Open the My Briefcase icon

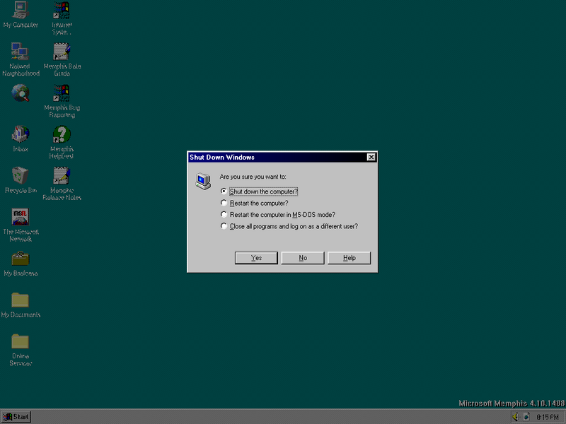tap(20, 259)
